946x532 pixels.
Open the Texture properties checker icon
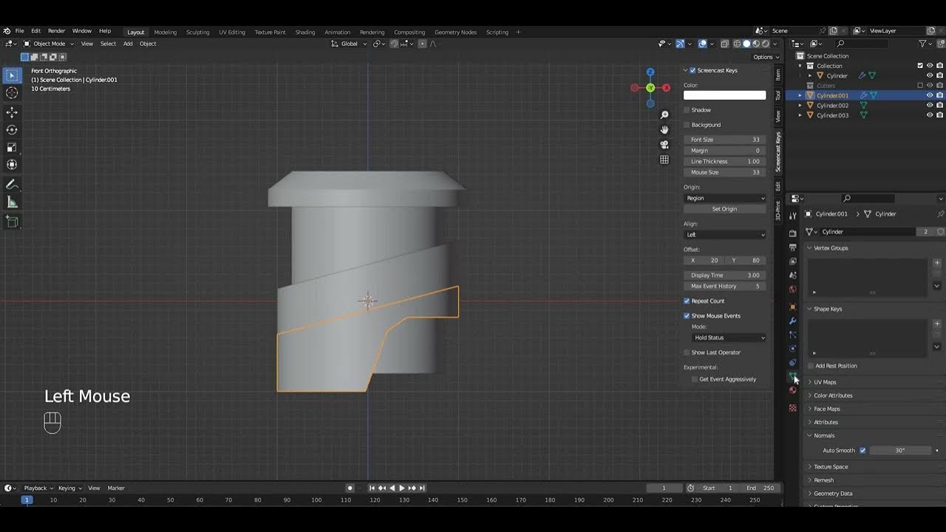click(793, 408)
